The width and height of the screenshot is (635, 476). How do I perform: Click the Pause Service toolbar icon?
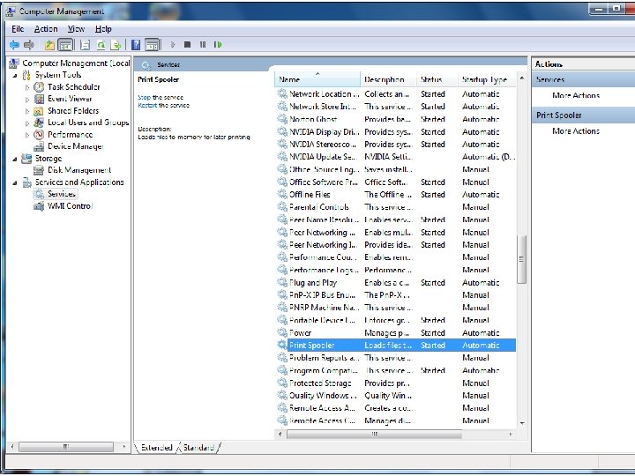(203, 45)
